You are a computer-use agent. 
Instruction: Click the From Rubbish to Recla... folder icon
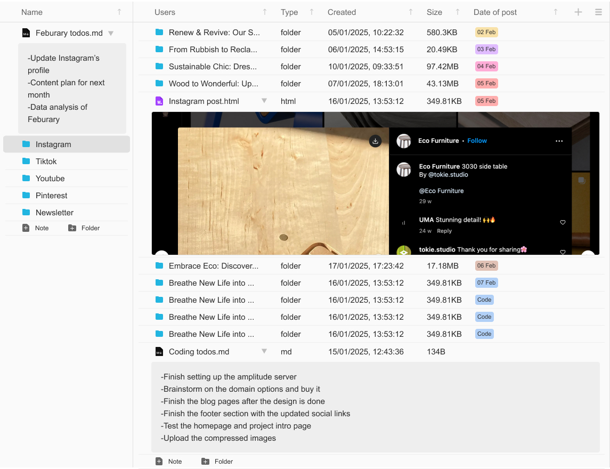coord(159,50)
